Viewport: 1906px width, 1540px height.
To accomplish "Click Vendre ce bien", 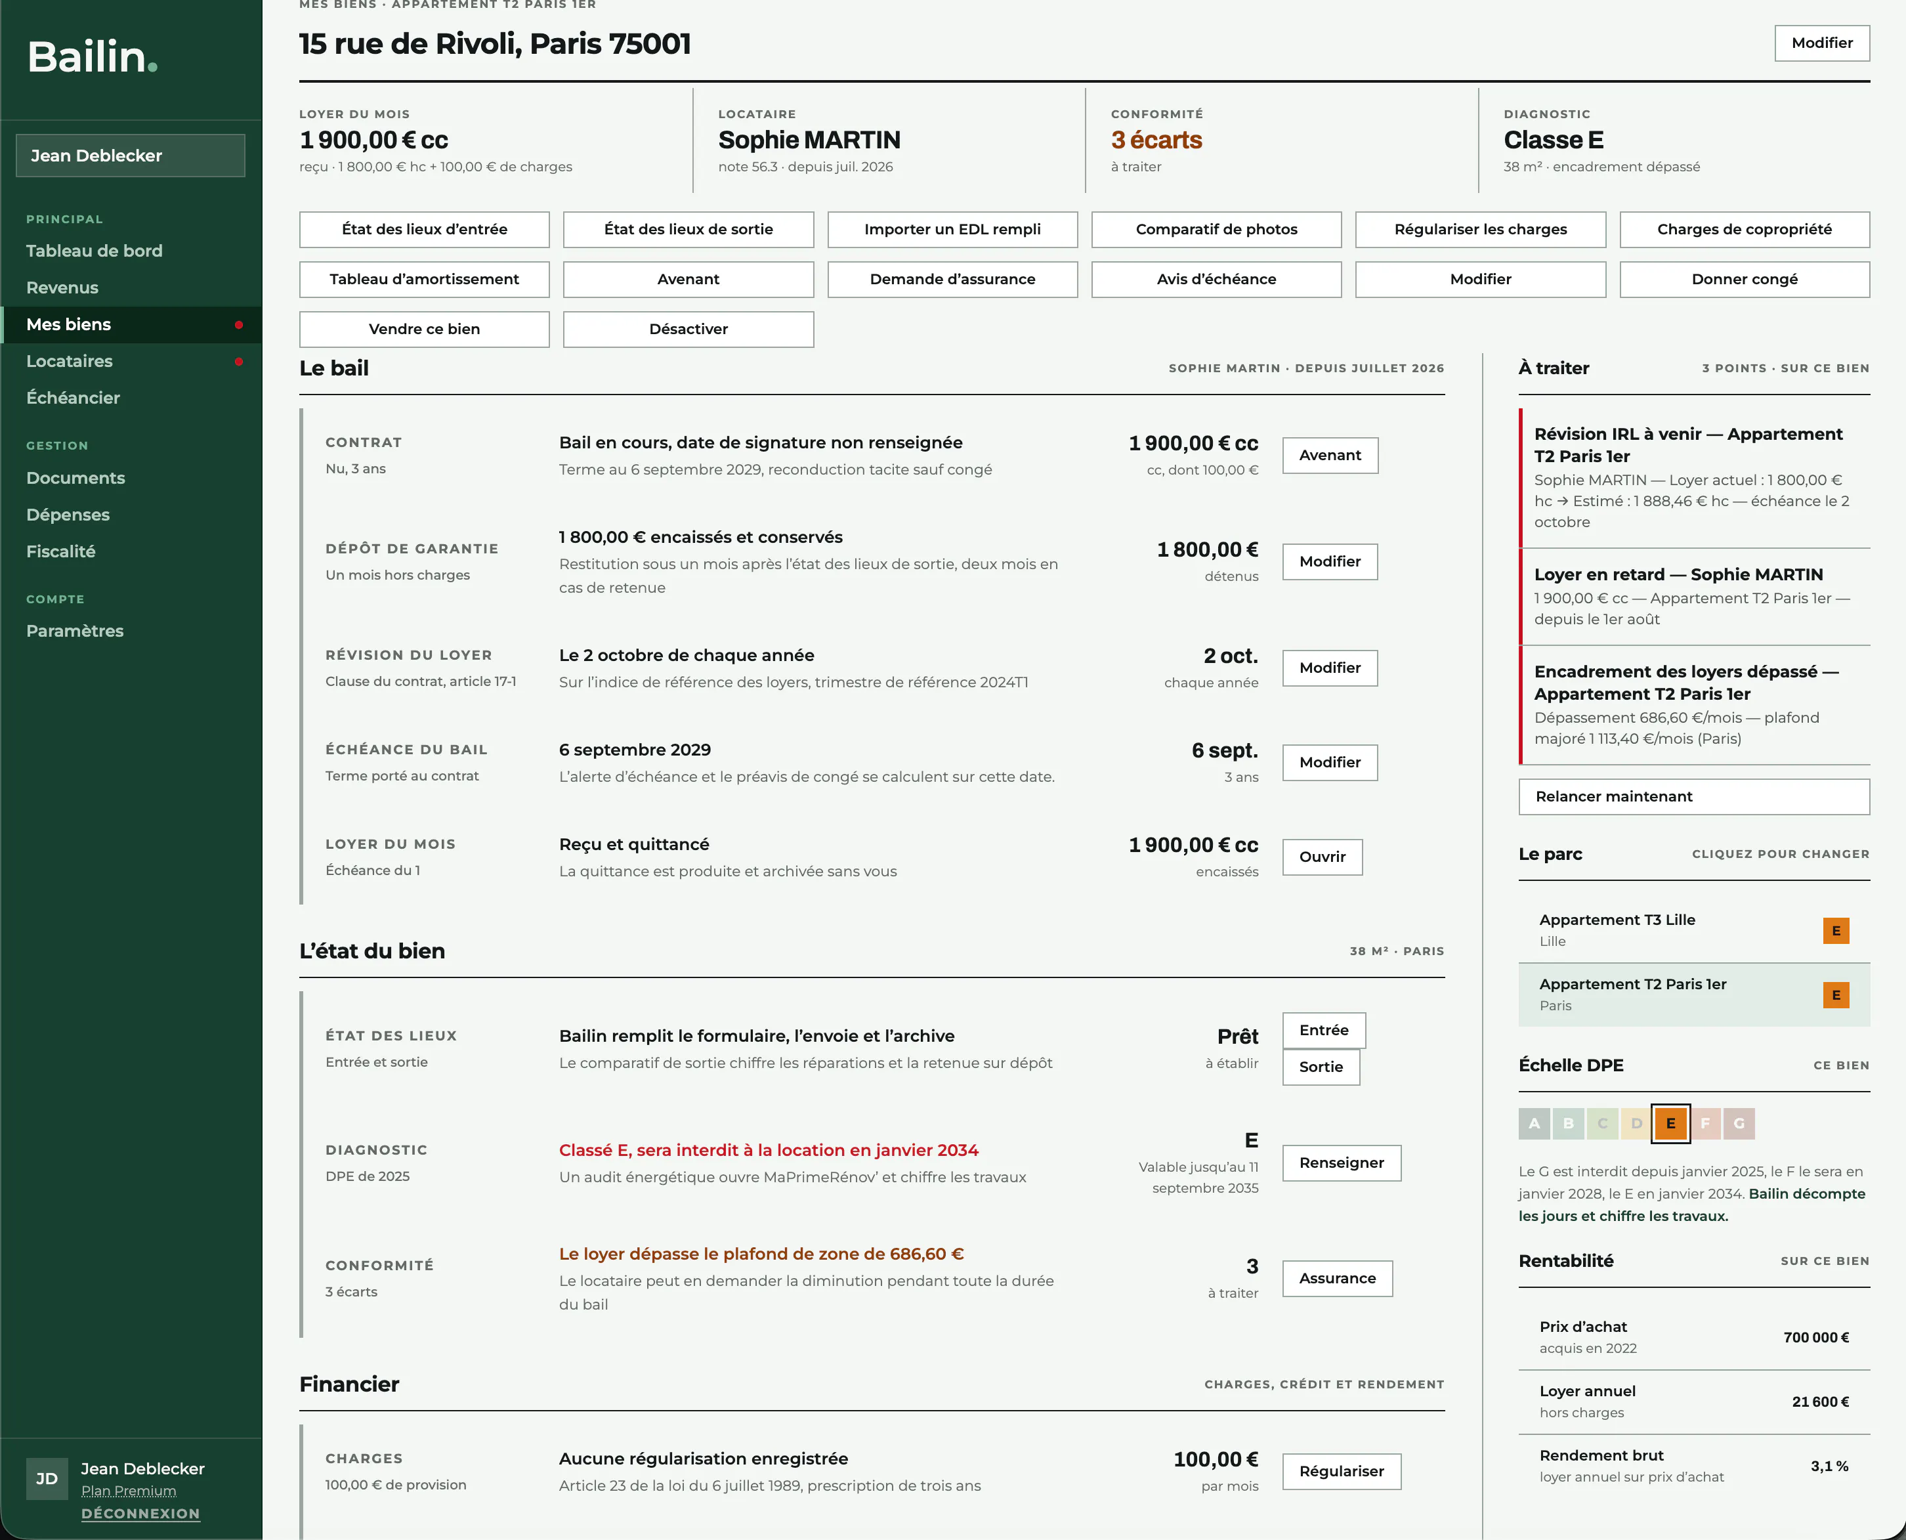I will pyautogui.click(x=424, y=328).
